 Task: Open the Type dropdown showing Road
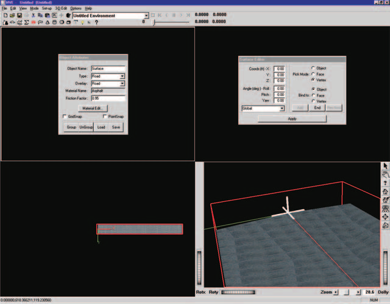[122, 76]
